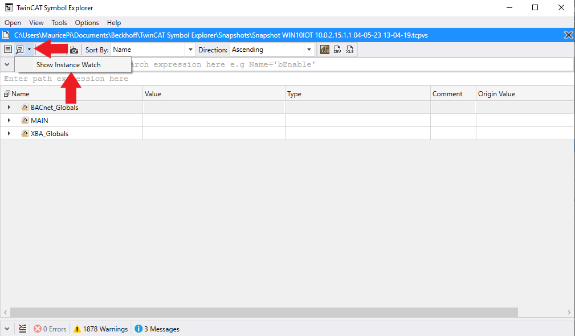Open the Help menu

click(114, 23)
